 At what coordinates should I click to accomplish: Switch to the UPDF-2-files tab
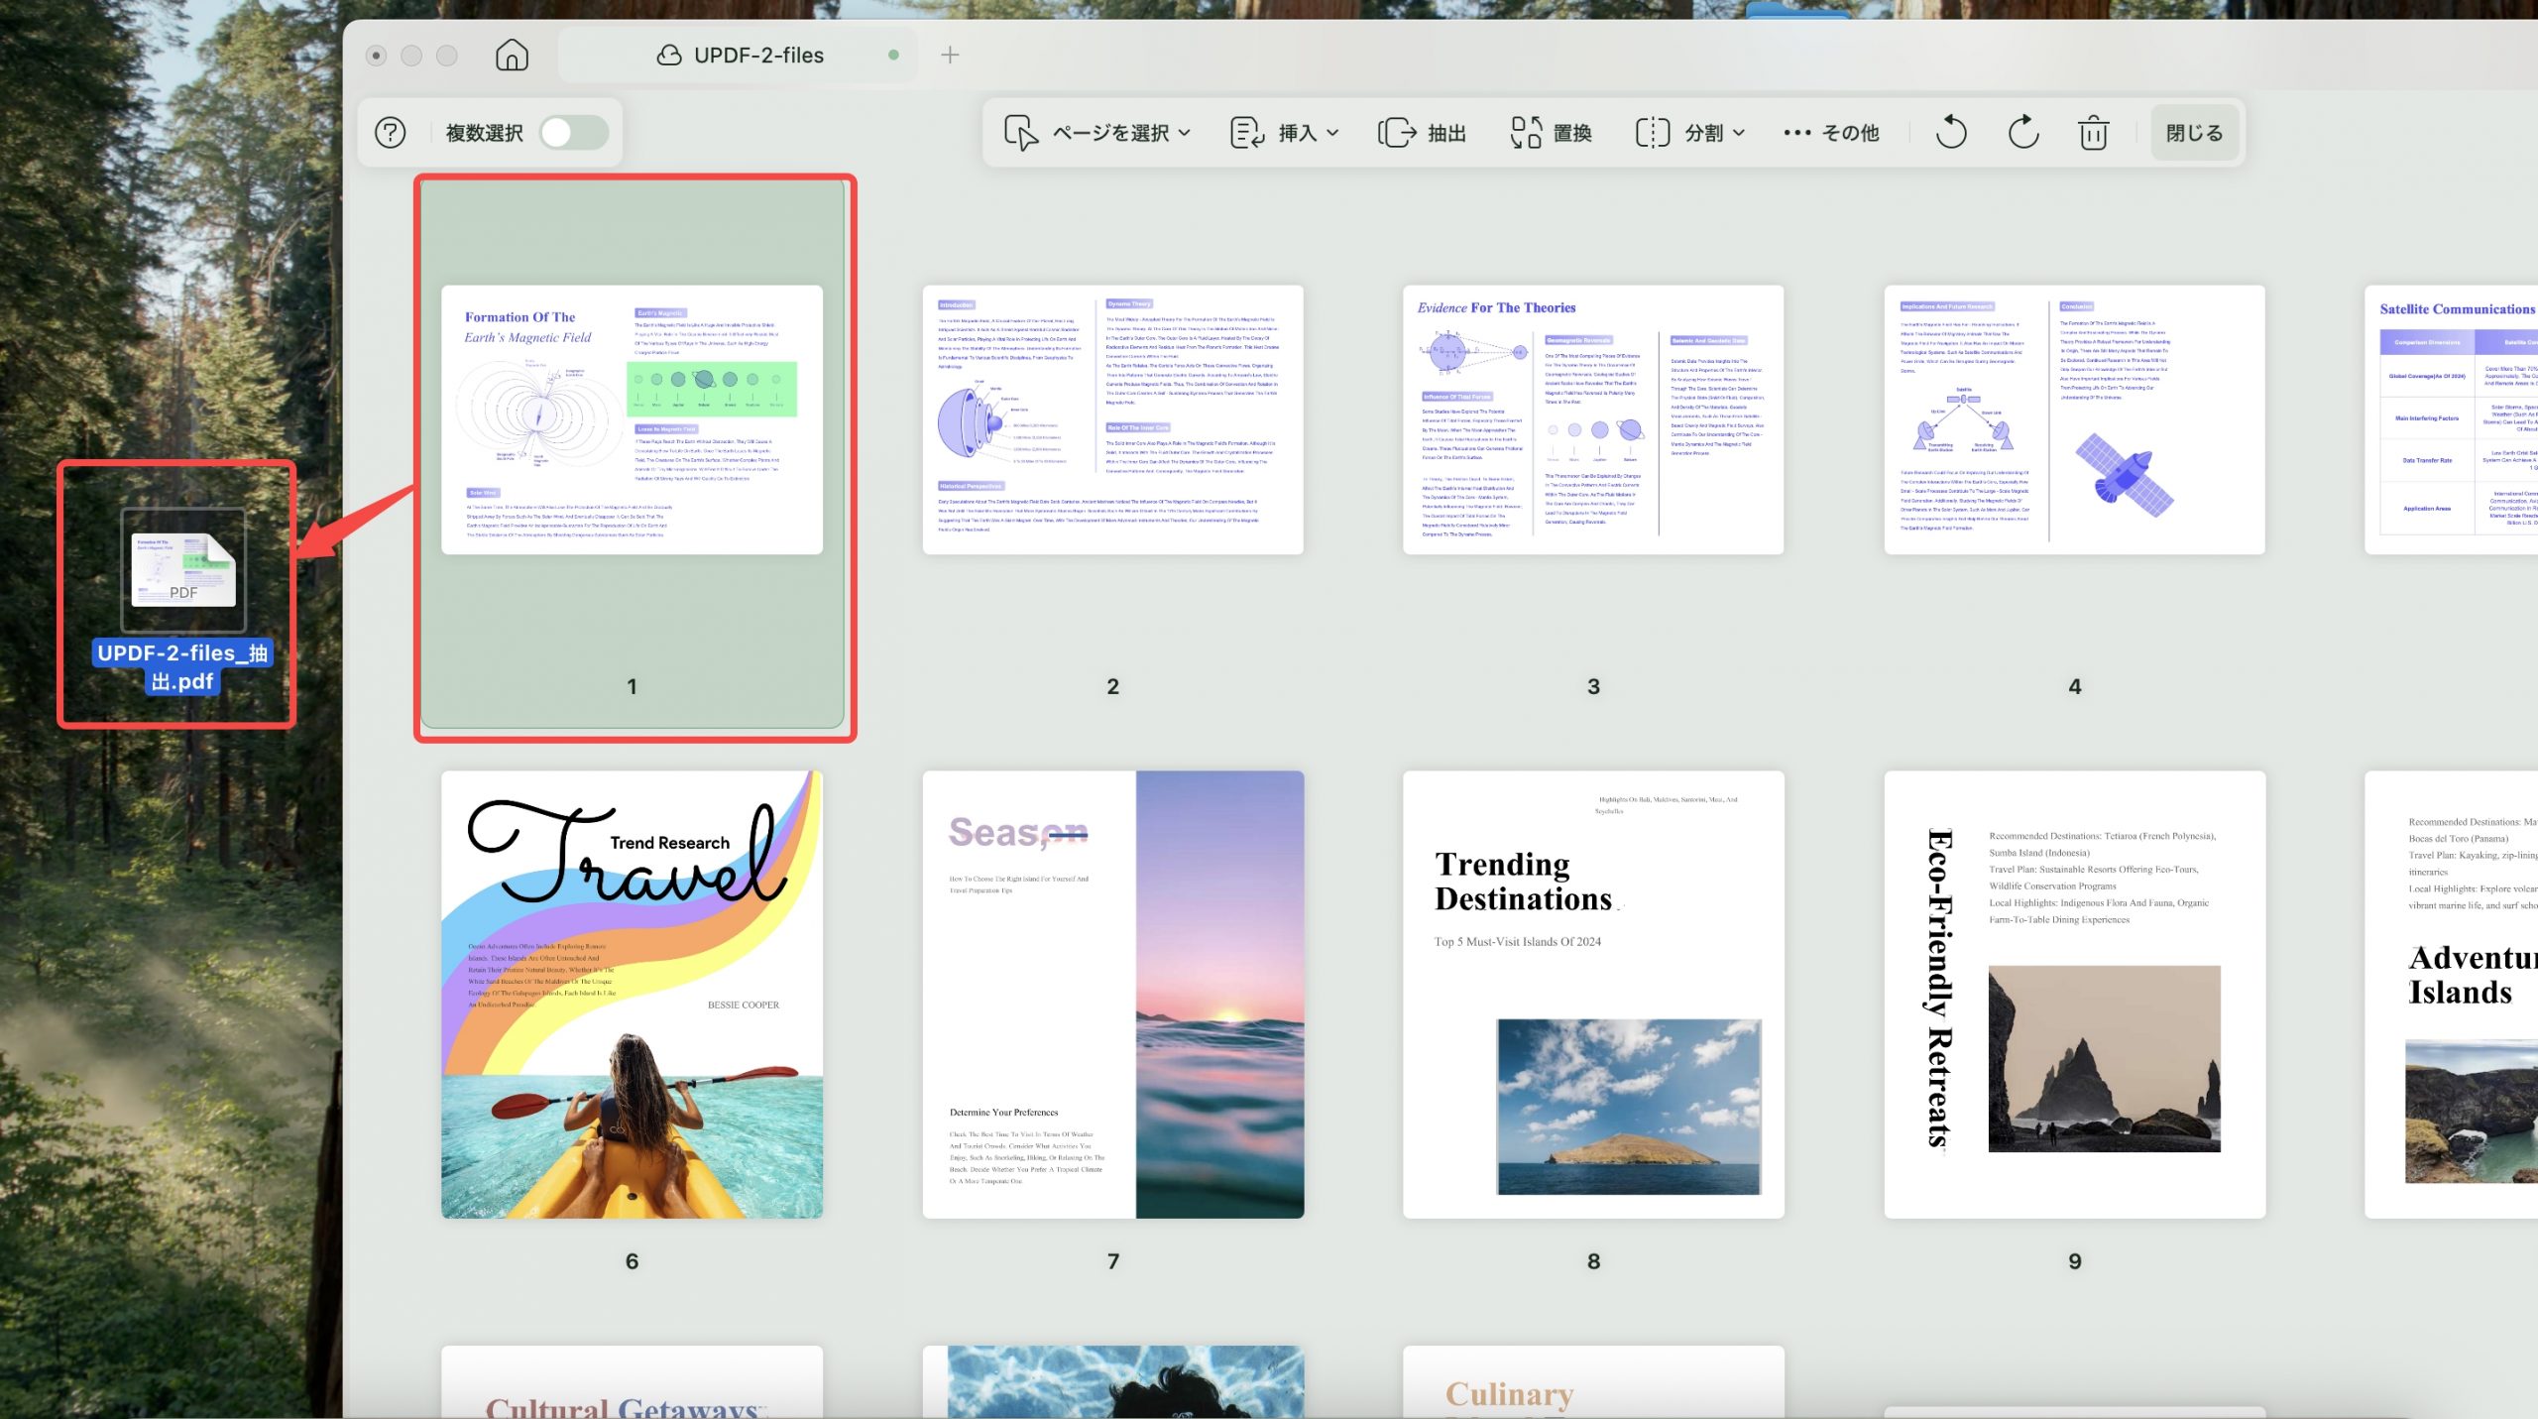738,55
